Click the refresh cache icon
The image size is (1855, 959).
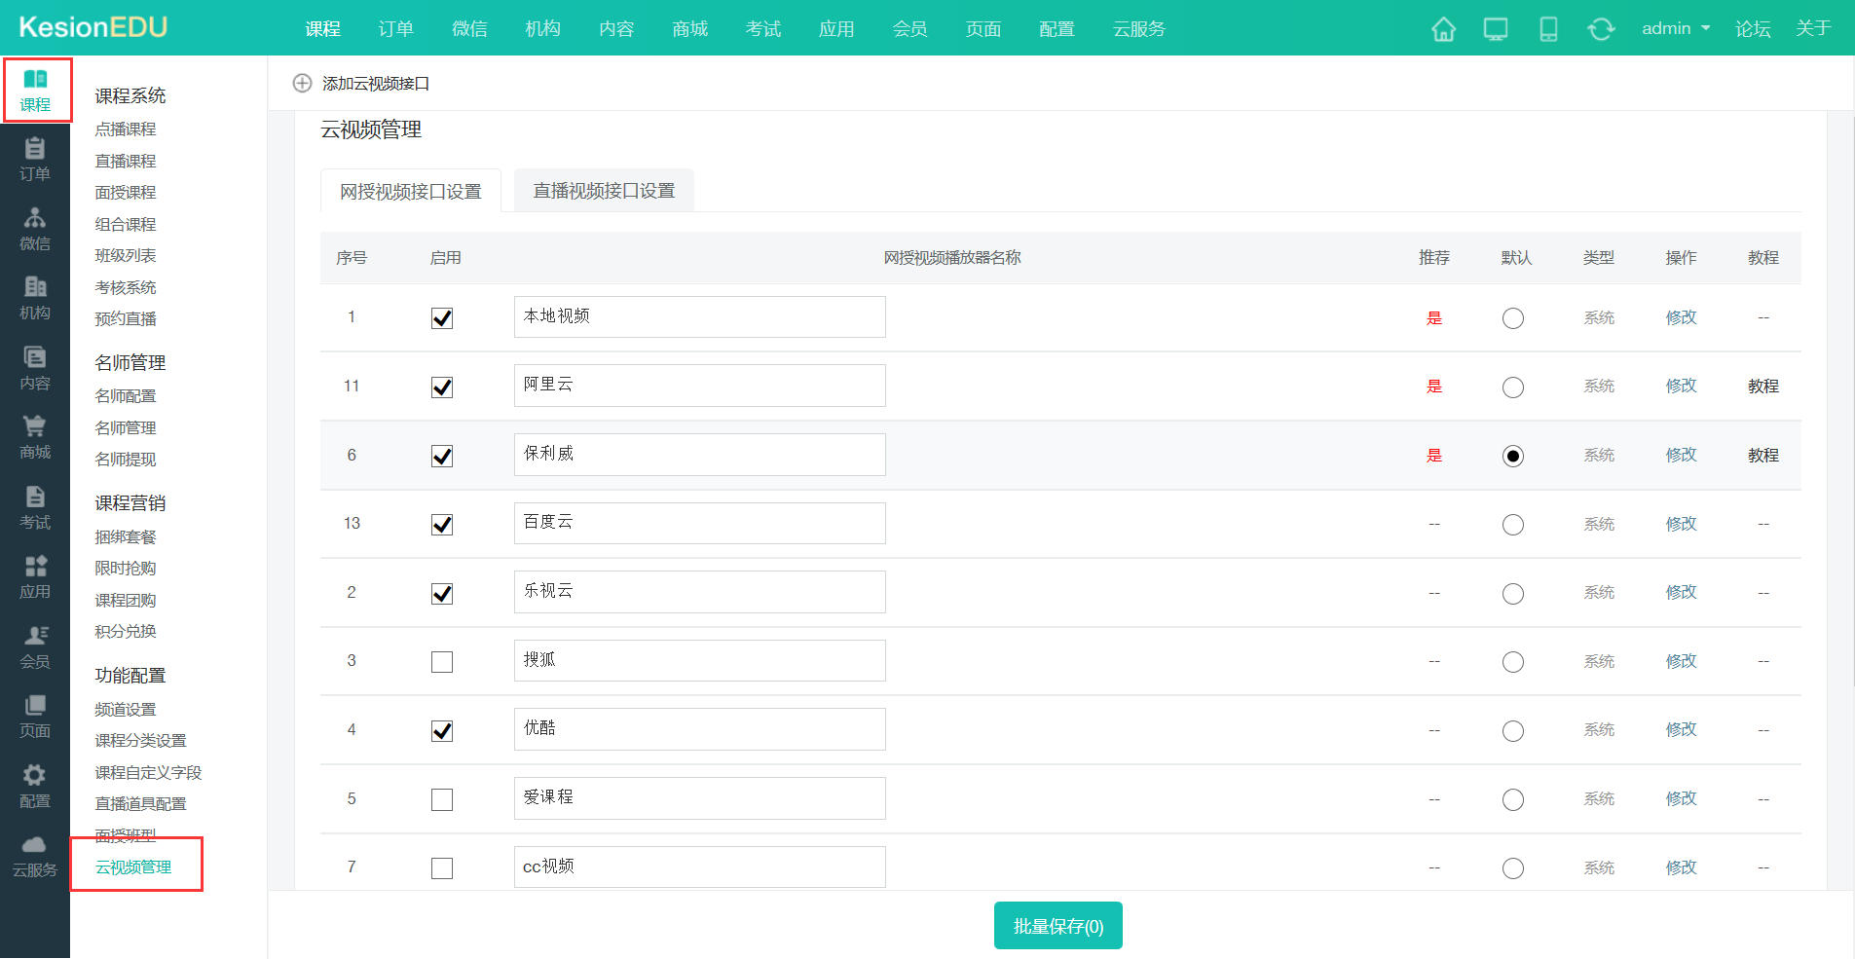click(1601, 29)
